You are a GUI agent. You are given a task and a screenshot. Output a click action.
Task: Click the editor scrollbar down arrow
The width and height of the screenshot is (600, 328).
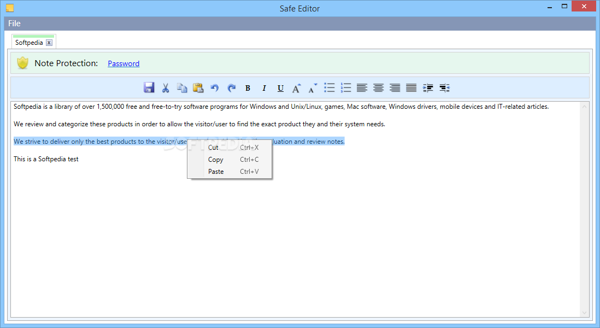pyautogui.click(x=584, y=313)
